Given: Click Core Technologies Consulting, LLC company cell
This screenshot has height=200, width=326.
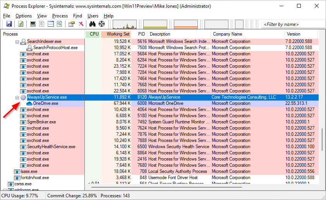Looking at the screenshot, I should tap(244, 97).
